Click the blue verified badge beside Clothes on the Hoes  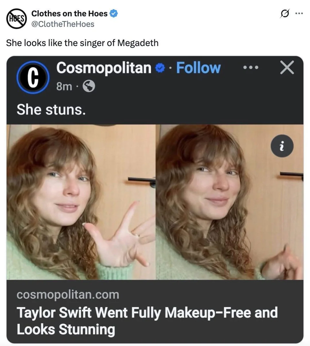[x=114, y=13]
